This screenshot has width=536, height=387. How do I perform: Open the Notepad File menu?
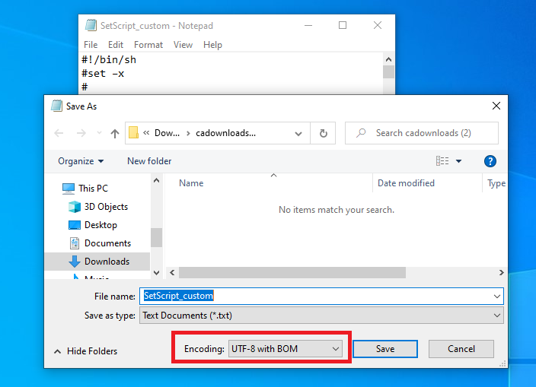91,45
